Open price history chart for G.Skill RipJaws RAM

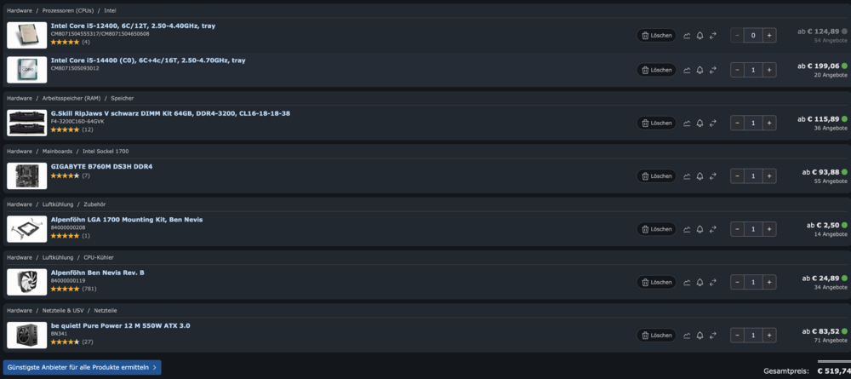tap(687, 123)
